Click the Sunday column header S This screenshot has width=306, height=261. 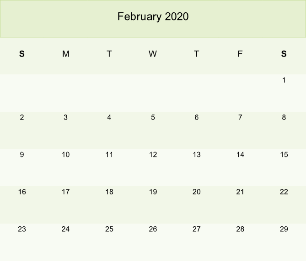(x=22, y=54)
